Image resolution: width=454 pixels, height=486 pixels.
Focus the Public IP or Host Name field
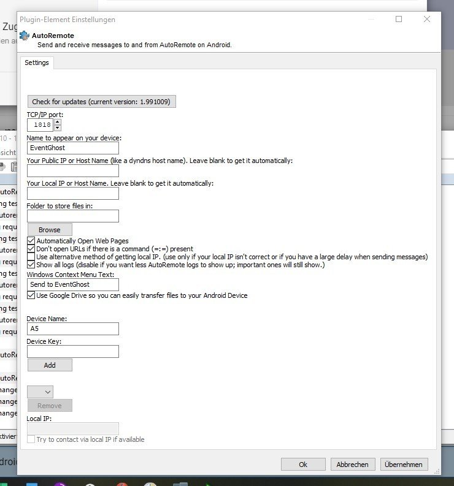[72, 171]
